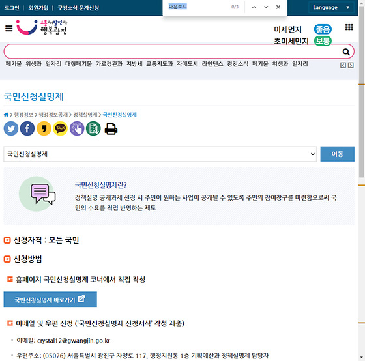
Task: Select 라인댄스 keyword
Action: [x=212, y=64]
